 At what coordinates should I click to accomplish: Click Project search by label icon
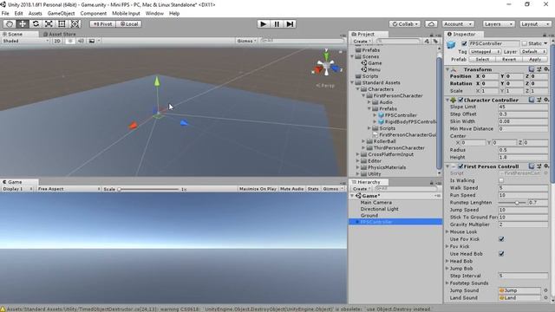(x=435, y=42)
